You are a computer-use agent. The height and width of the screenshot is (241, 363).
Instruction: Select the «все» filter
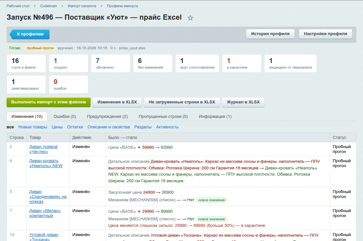tap(10, 127)
